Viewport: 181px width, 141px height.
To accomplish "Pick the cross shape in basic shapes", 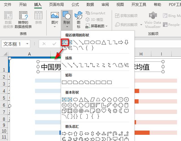I will 115,105.
